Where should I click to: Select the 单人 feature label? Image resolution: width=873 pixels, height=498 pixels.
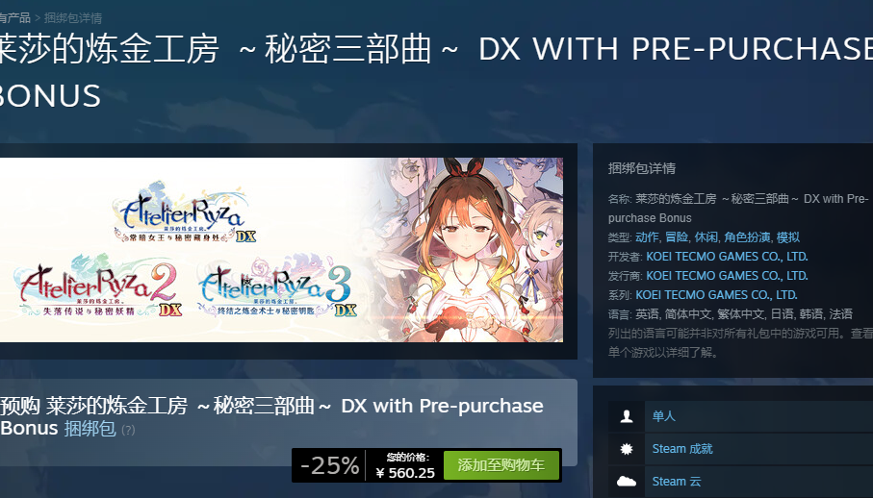tap(664, 416)
